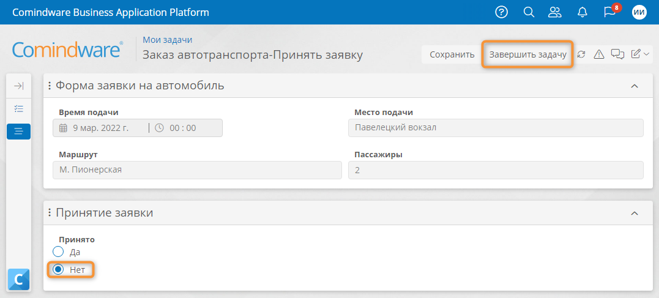Select the Да radio button
The width and height of the screenshot is (659, 298).
[58, 252]
